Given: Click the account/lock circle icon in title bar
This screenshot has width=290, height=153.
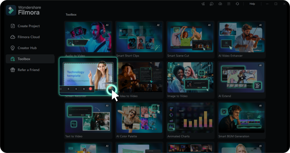Looking at the screenshot, I should pos(212,4).
